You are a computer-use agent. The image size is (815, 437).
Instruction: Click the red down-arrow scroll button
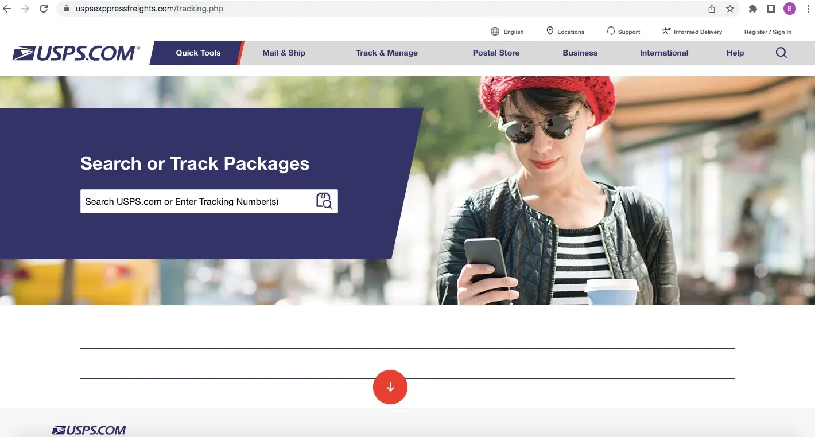click(x=390, y=387)
